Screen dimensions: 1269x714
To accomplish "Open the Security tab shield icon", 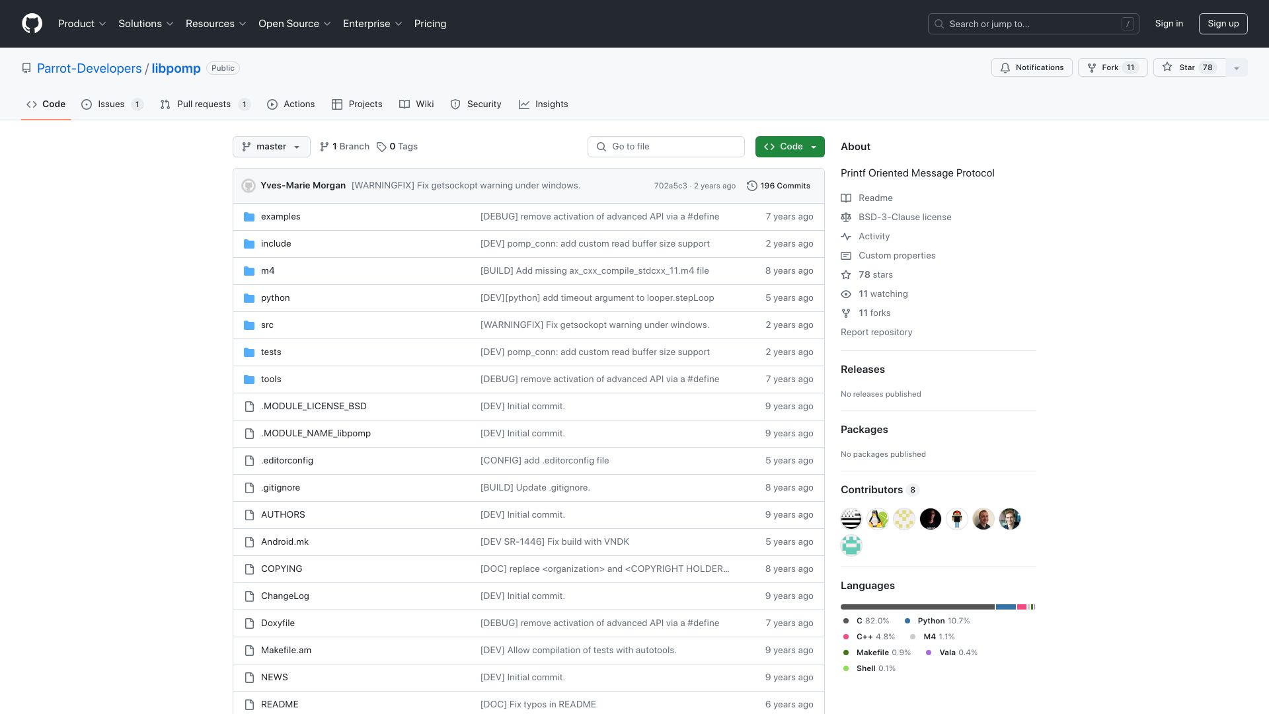I will coord(455,104).
